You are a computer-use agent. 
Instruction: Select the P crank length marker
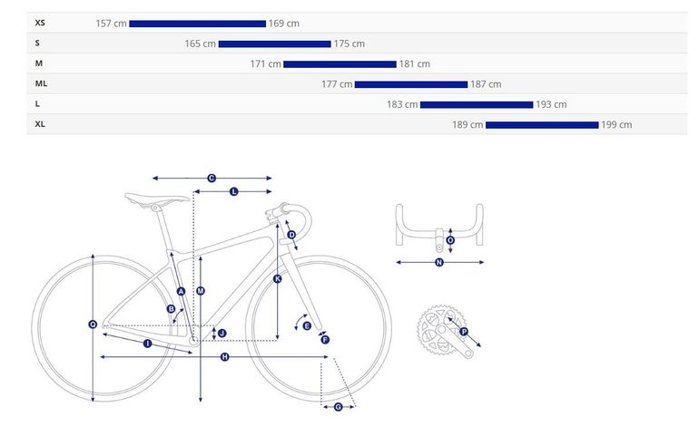(x=464, y=332)
